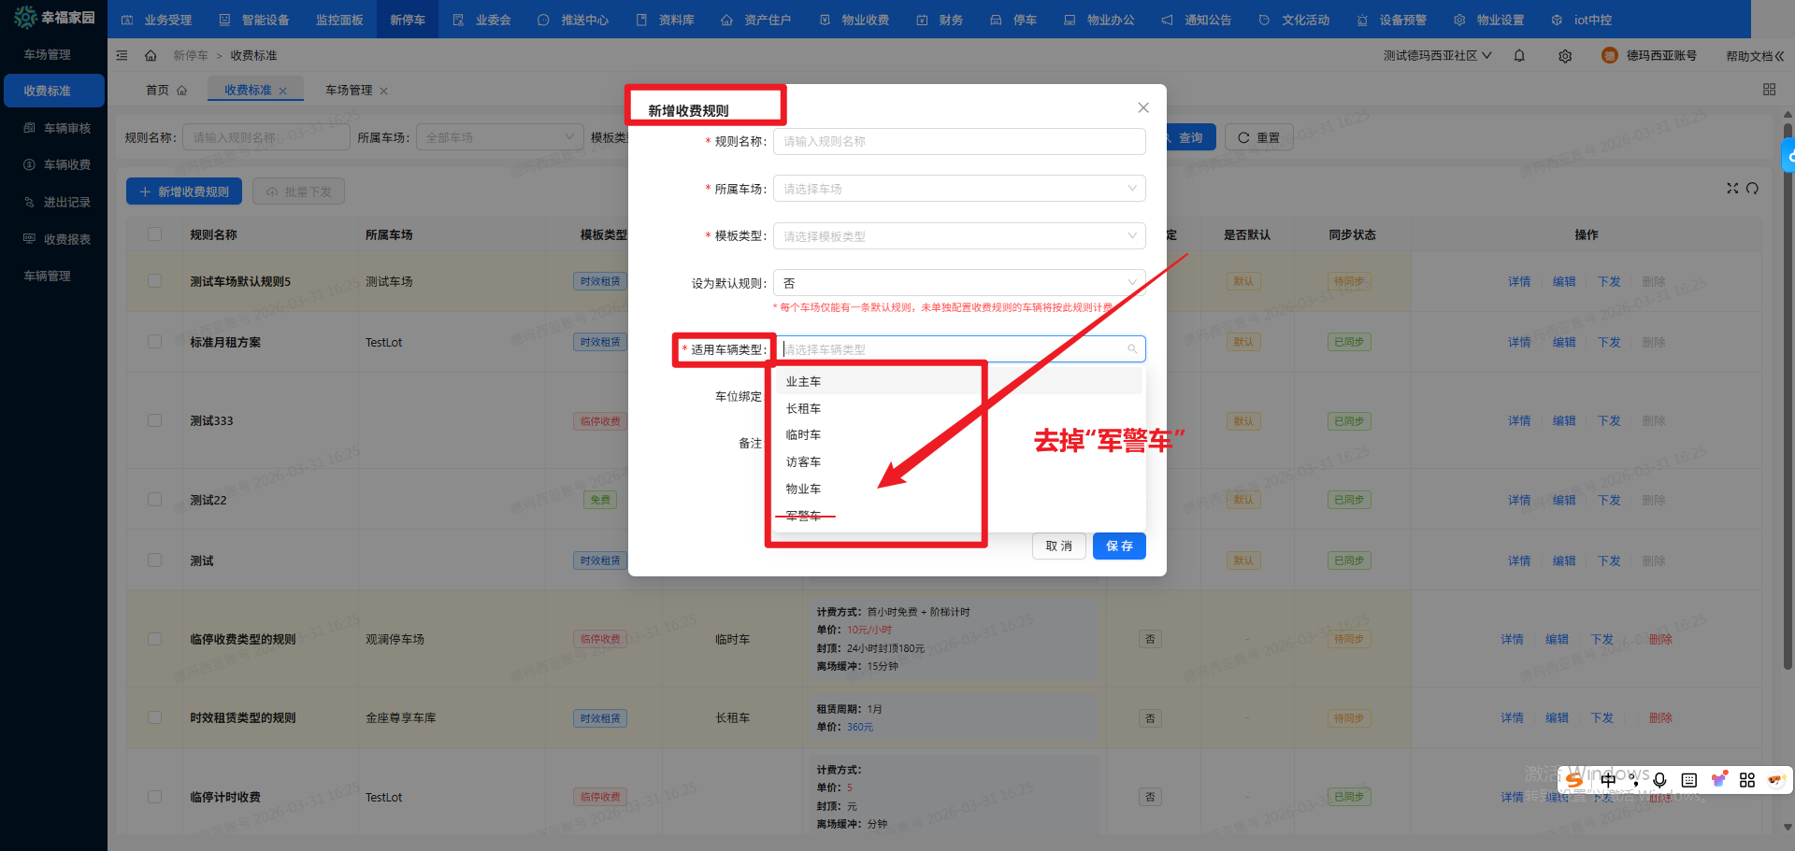Screen dimensions: 1795x851
Task: Open the 模板类型 dropdown in dialog
Action: point(958,236)
